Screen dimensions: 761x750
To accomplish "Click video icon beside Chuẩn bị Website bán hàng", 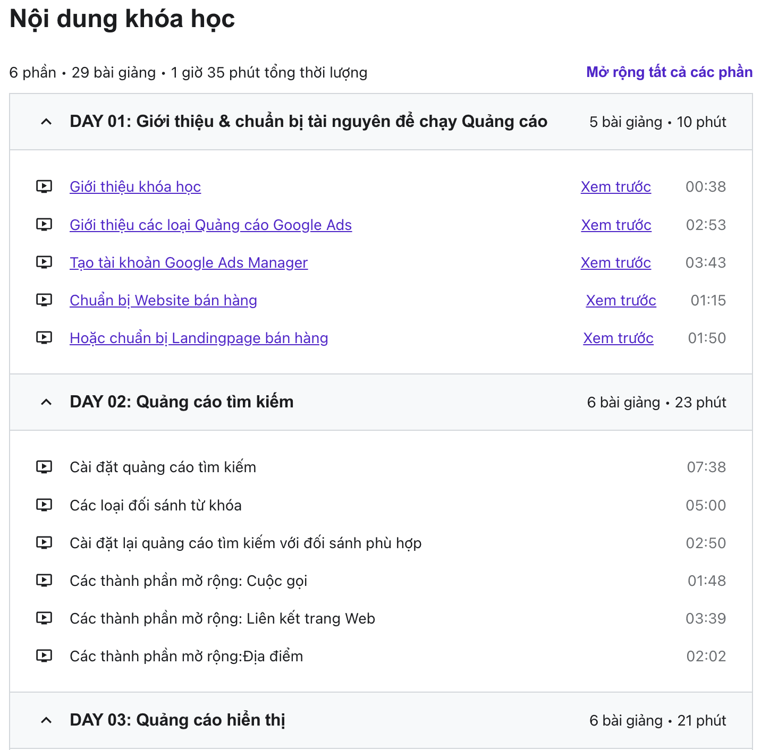I will (44, 300).
